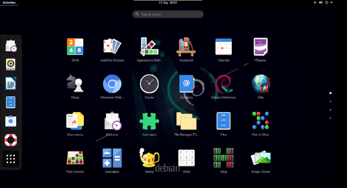This screenshot has width=347, height=188.
Task: Open the date and time menu
Action: point(168,2)
